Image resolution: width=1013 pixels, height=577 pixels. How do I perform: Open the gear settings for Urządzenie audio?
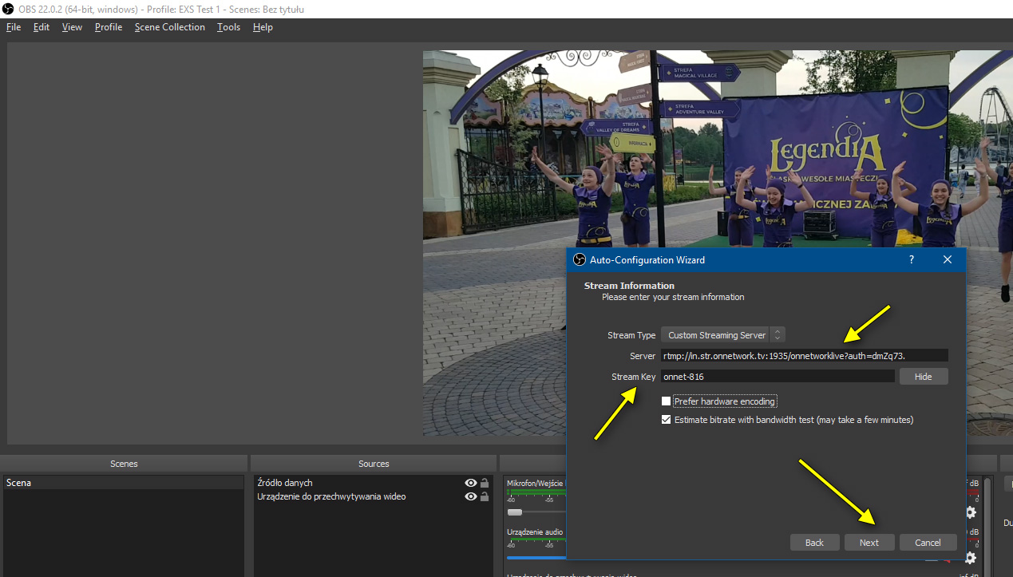click(x=971, y=558)
